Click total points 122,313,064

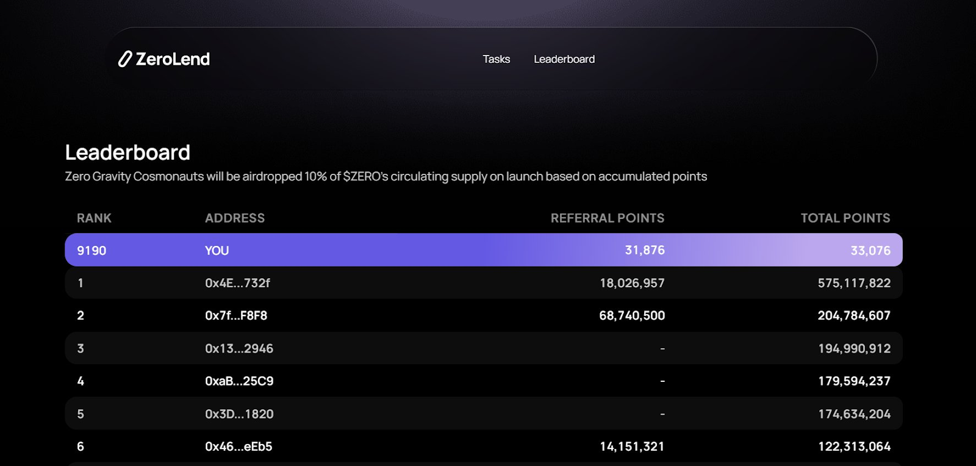pos(855,446)
